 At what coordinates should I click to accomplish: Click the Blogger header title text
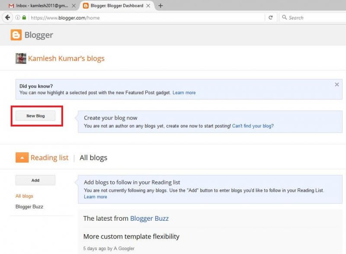pyautogui.click(x=39, y=35)
